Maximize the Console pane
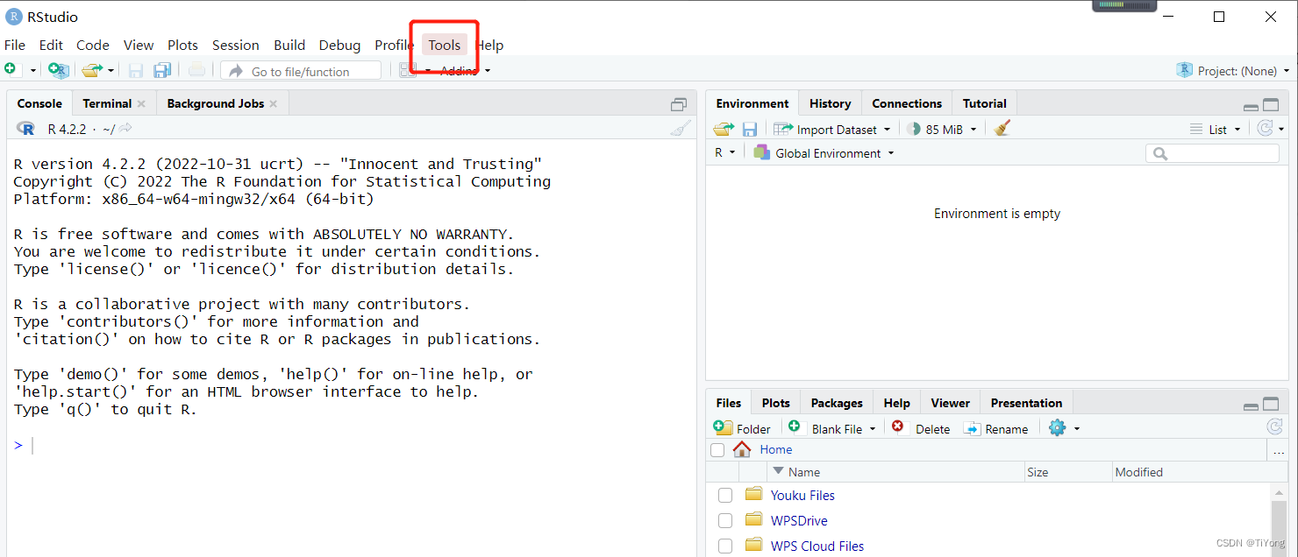 (679, 104)
